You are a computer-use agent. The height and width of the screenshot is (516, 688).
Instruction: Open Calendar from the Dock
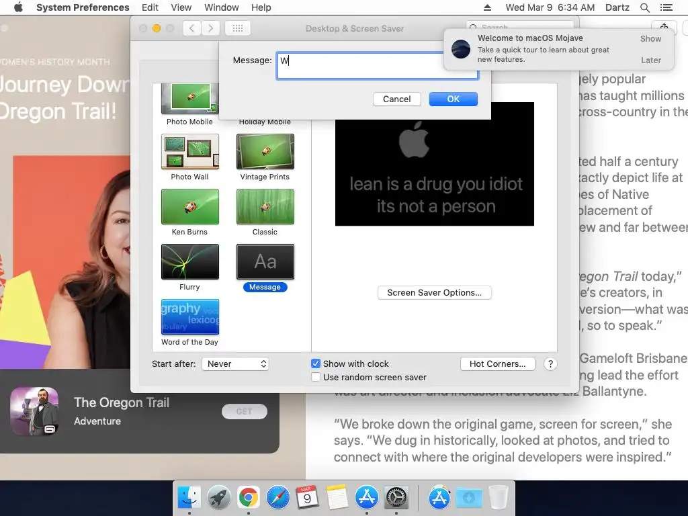(x=307, y=498)
